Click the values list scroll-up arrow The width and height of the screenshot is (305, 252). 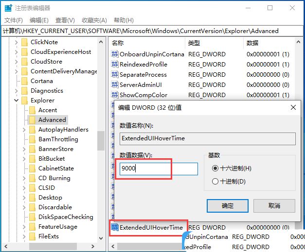(298, 42)
